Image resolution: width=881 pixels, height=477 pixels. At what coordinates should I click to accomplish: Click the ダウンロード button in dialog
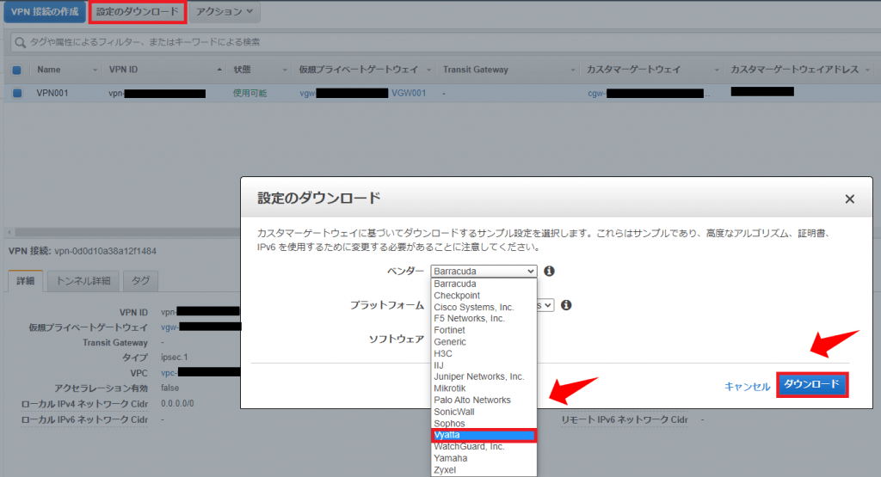click(x=812, y=384)
